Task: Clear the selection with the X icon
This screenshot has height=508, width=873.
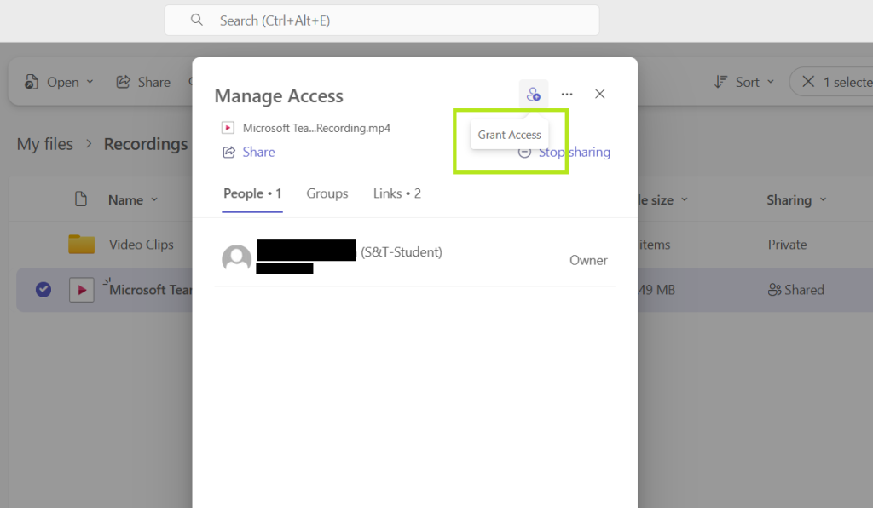Action: coord(807,82)
